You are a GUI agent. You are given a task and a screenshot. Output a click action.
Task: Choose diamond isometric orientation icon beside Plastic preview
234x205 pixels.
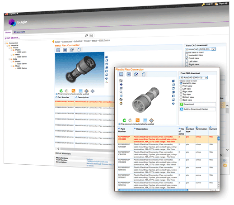coord(173,103)
